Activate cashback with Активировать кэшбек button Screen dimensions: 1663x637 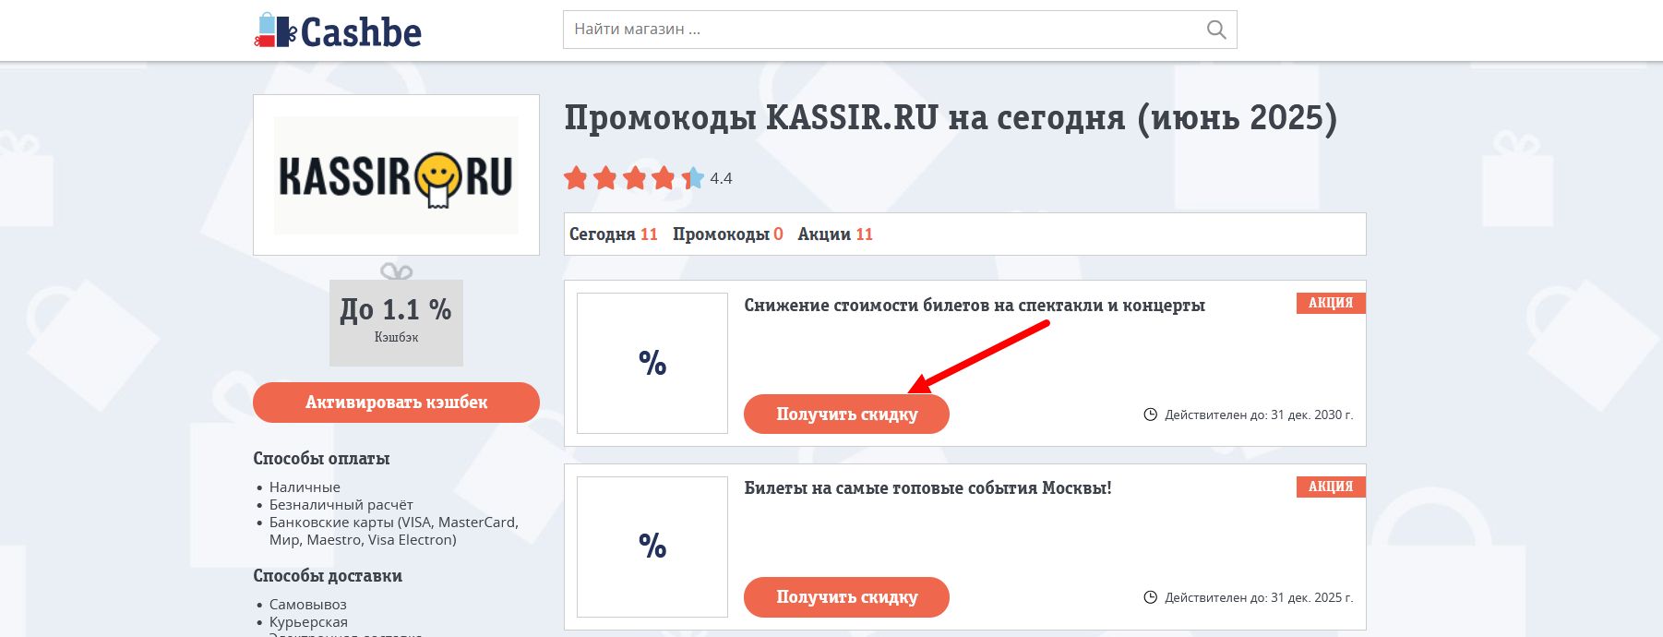396,403
